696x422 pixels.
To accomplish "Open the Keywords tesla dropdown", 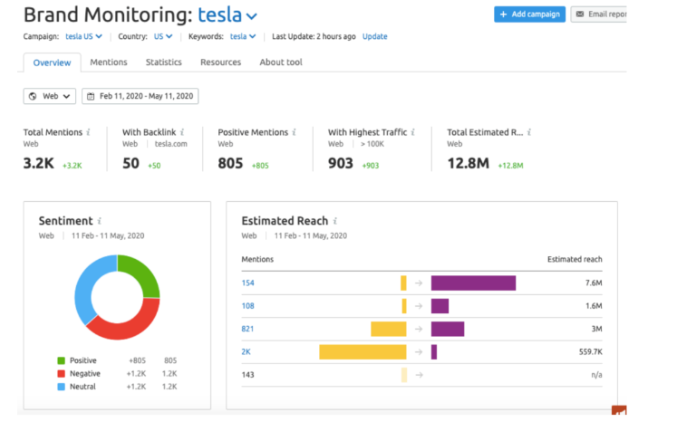I will click(x=242, y=36).
